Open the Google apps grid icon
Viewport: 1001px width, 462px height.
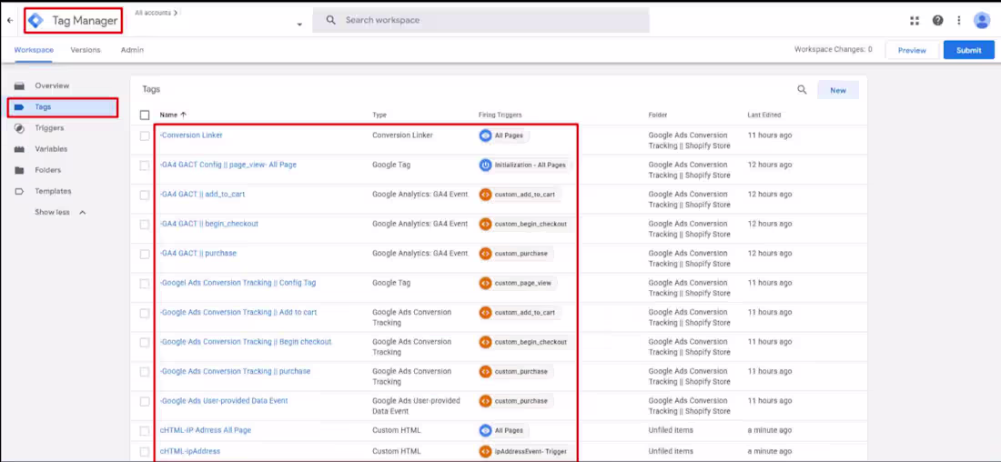(x=915, y=20)
